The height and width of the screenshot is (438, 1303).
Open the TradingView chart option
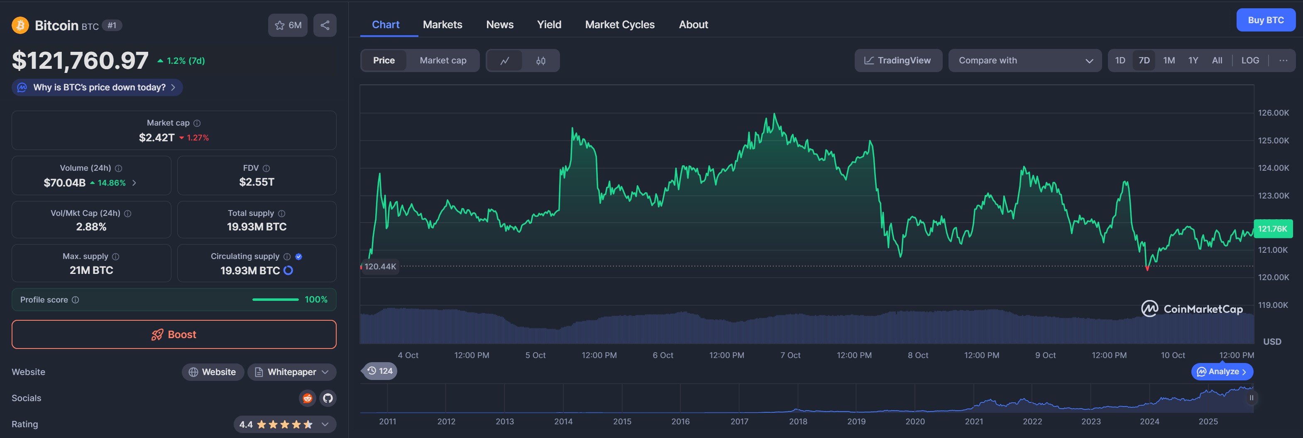pyautogui.click(x=898, y=60)
